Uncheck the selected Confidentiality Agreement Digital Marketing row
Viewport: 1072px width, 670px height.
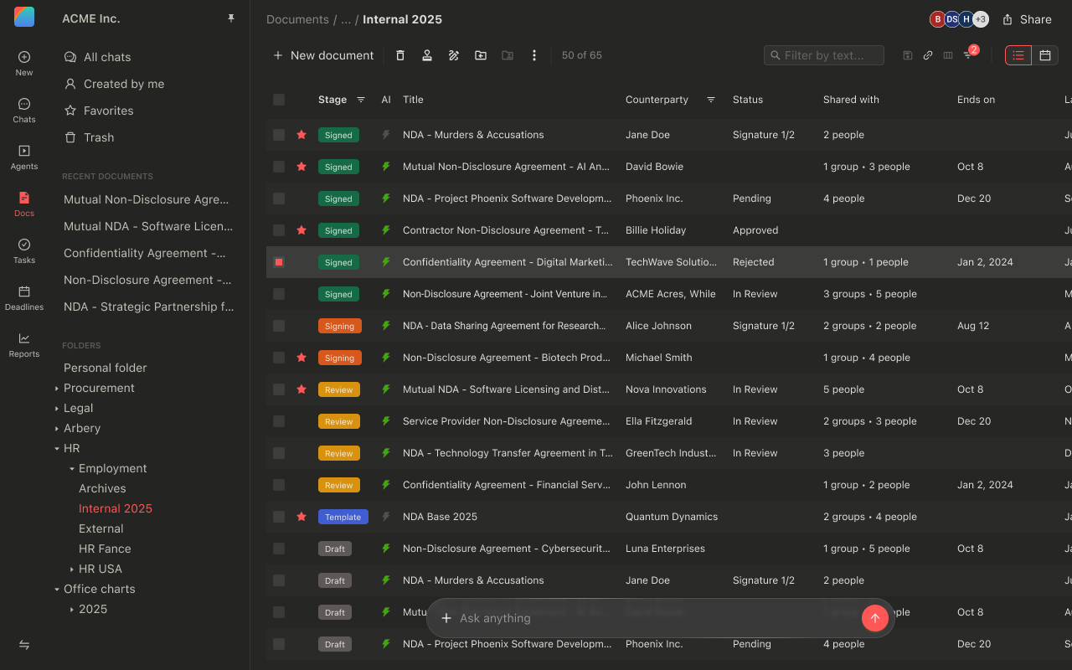(x=279, y=262)
